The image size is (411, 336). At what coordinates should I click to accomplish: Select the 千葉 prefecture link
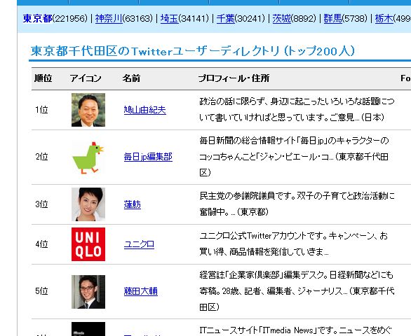[226, 18]
